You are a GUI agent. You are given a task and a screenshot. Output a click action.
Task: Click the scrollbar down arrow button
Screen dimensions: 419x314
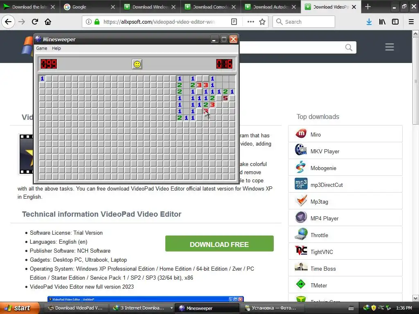(x=416, y=298)
